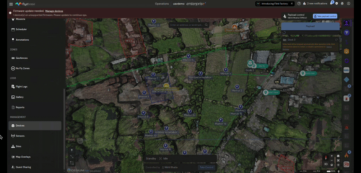This screenshot has width=361, height=173.
Task: Zoom out with the minus map control
Action: click(332, 160)
